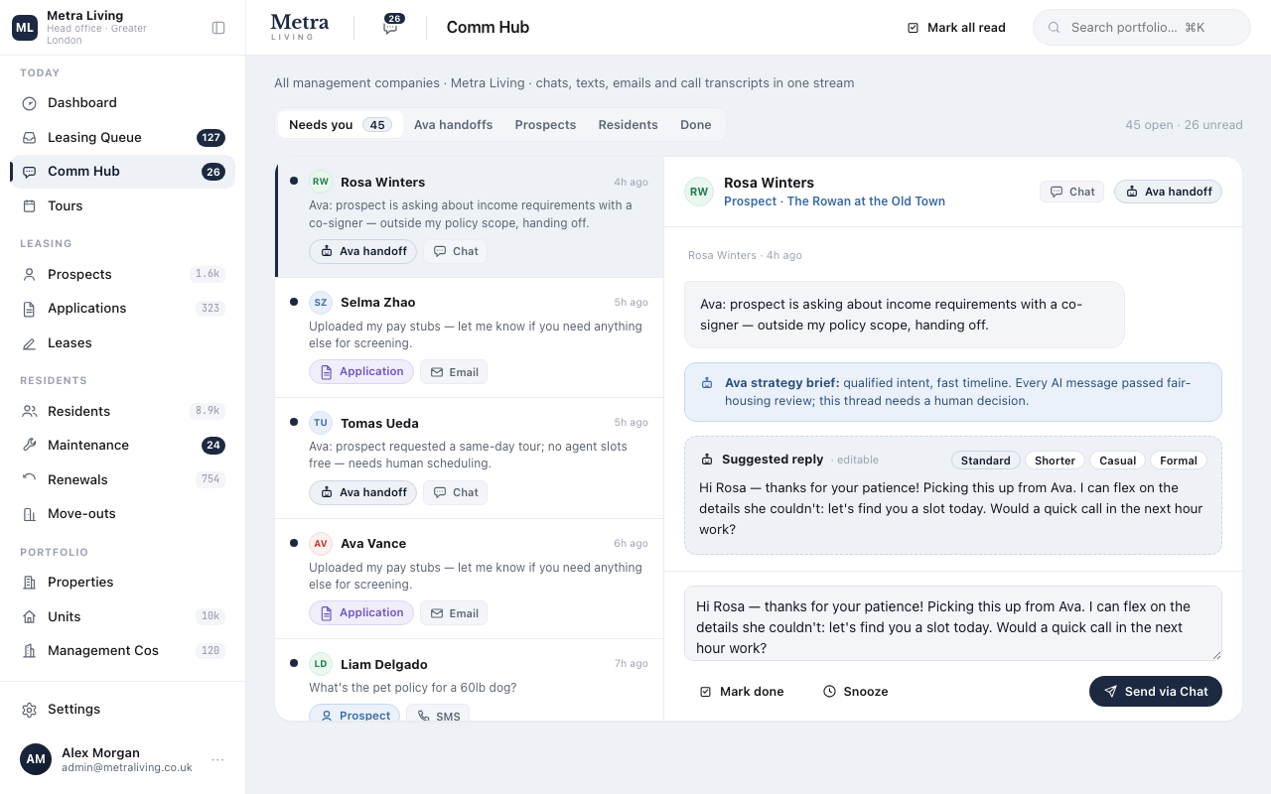This screenshot has width=1271, height=794.
Task: Switch to Needs you tab
Action: point(339,125)
